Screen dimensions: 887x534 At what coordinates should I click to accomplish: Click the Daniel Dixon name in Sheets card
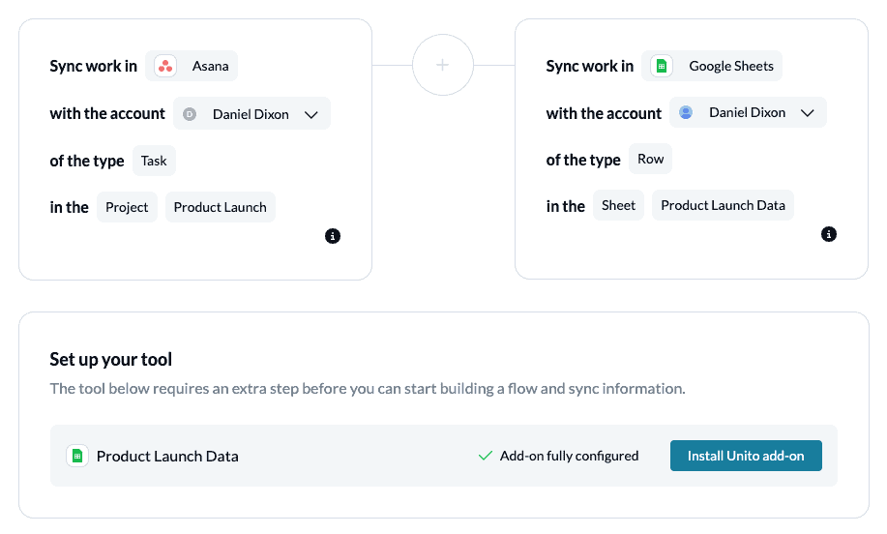pyautogui.click(x=748, y=112)
